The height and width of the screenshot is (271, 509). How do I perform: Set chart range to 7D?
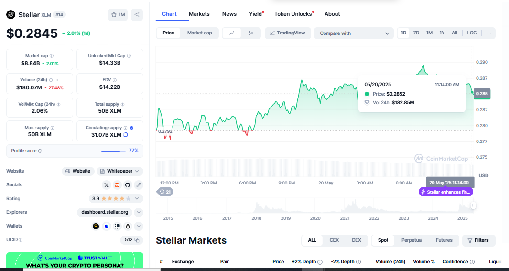pos(416,33)
